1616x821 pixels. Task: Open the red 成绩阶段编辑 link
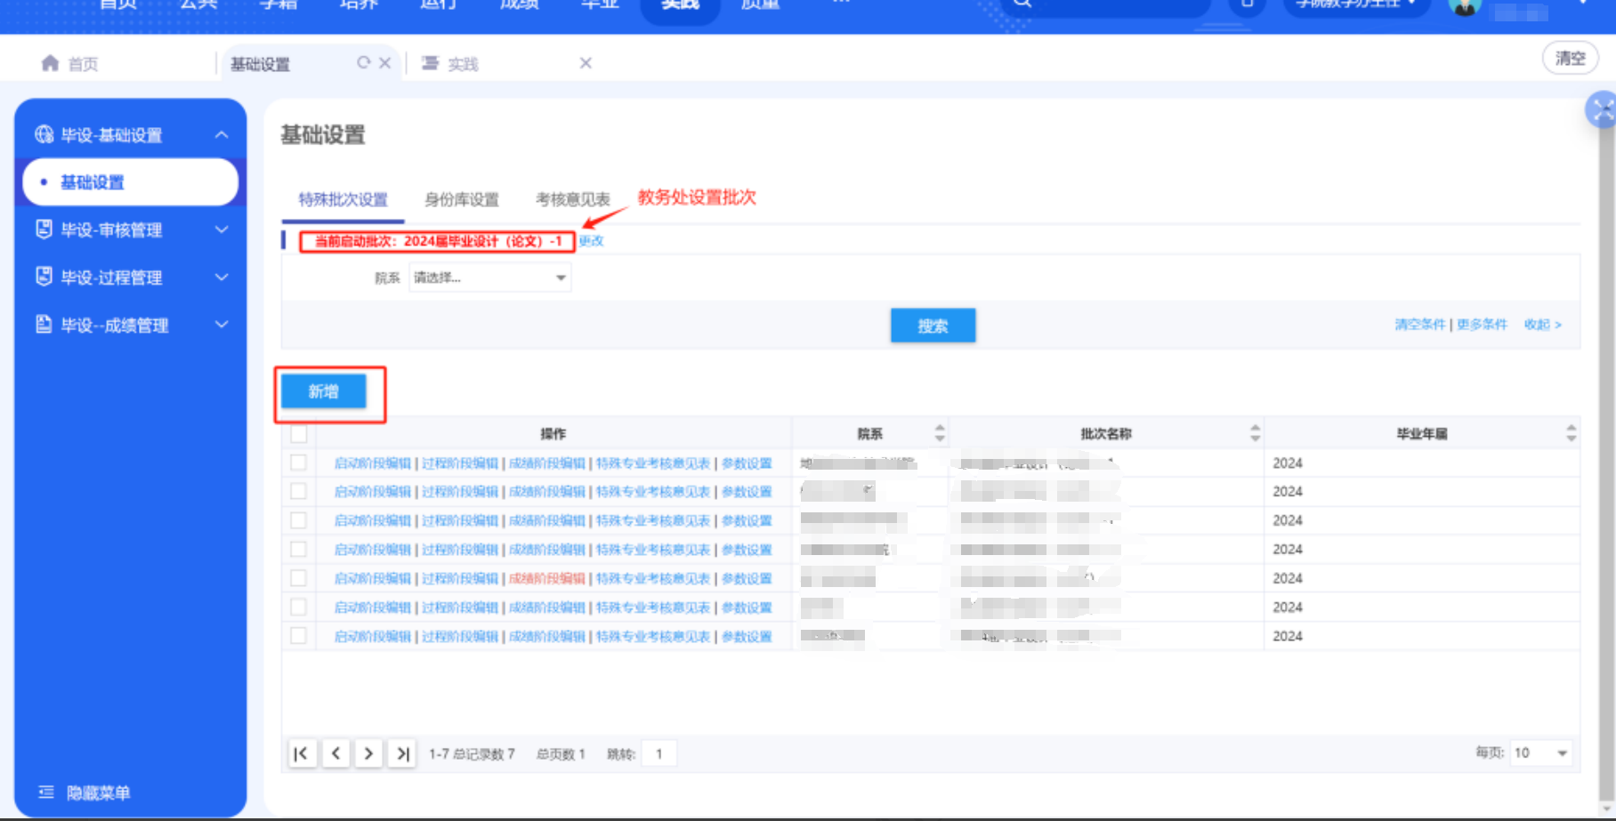pos(547,579)
